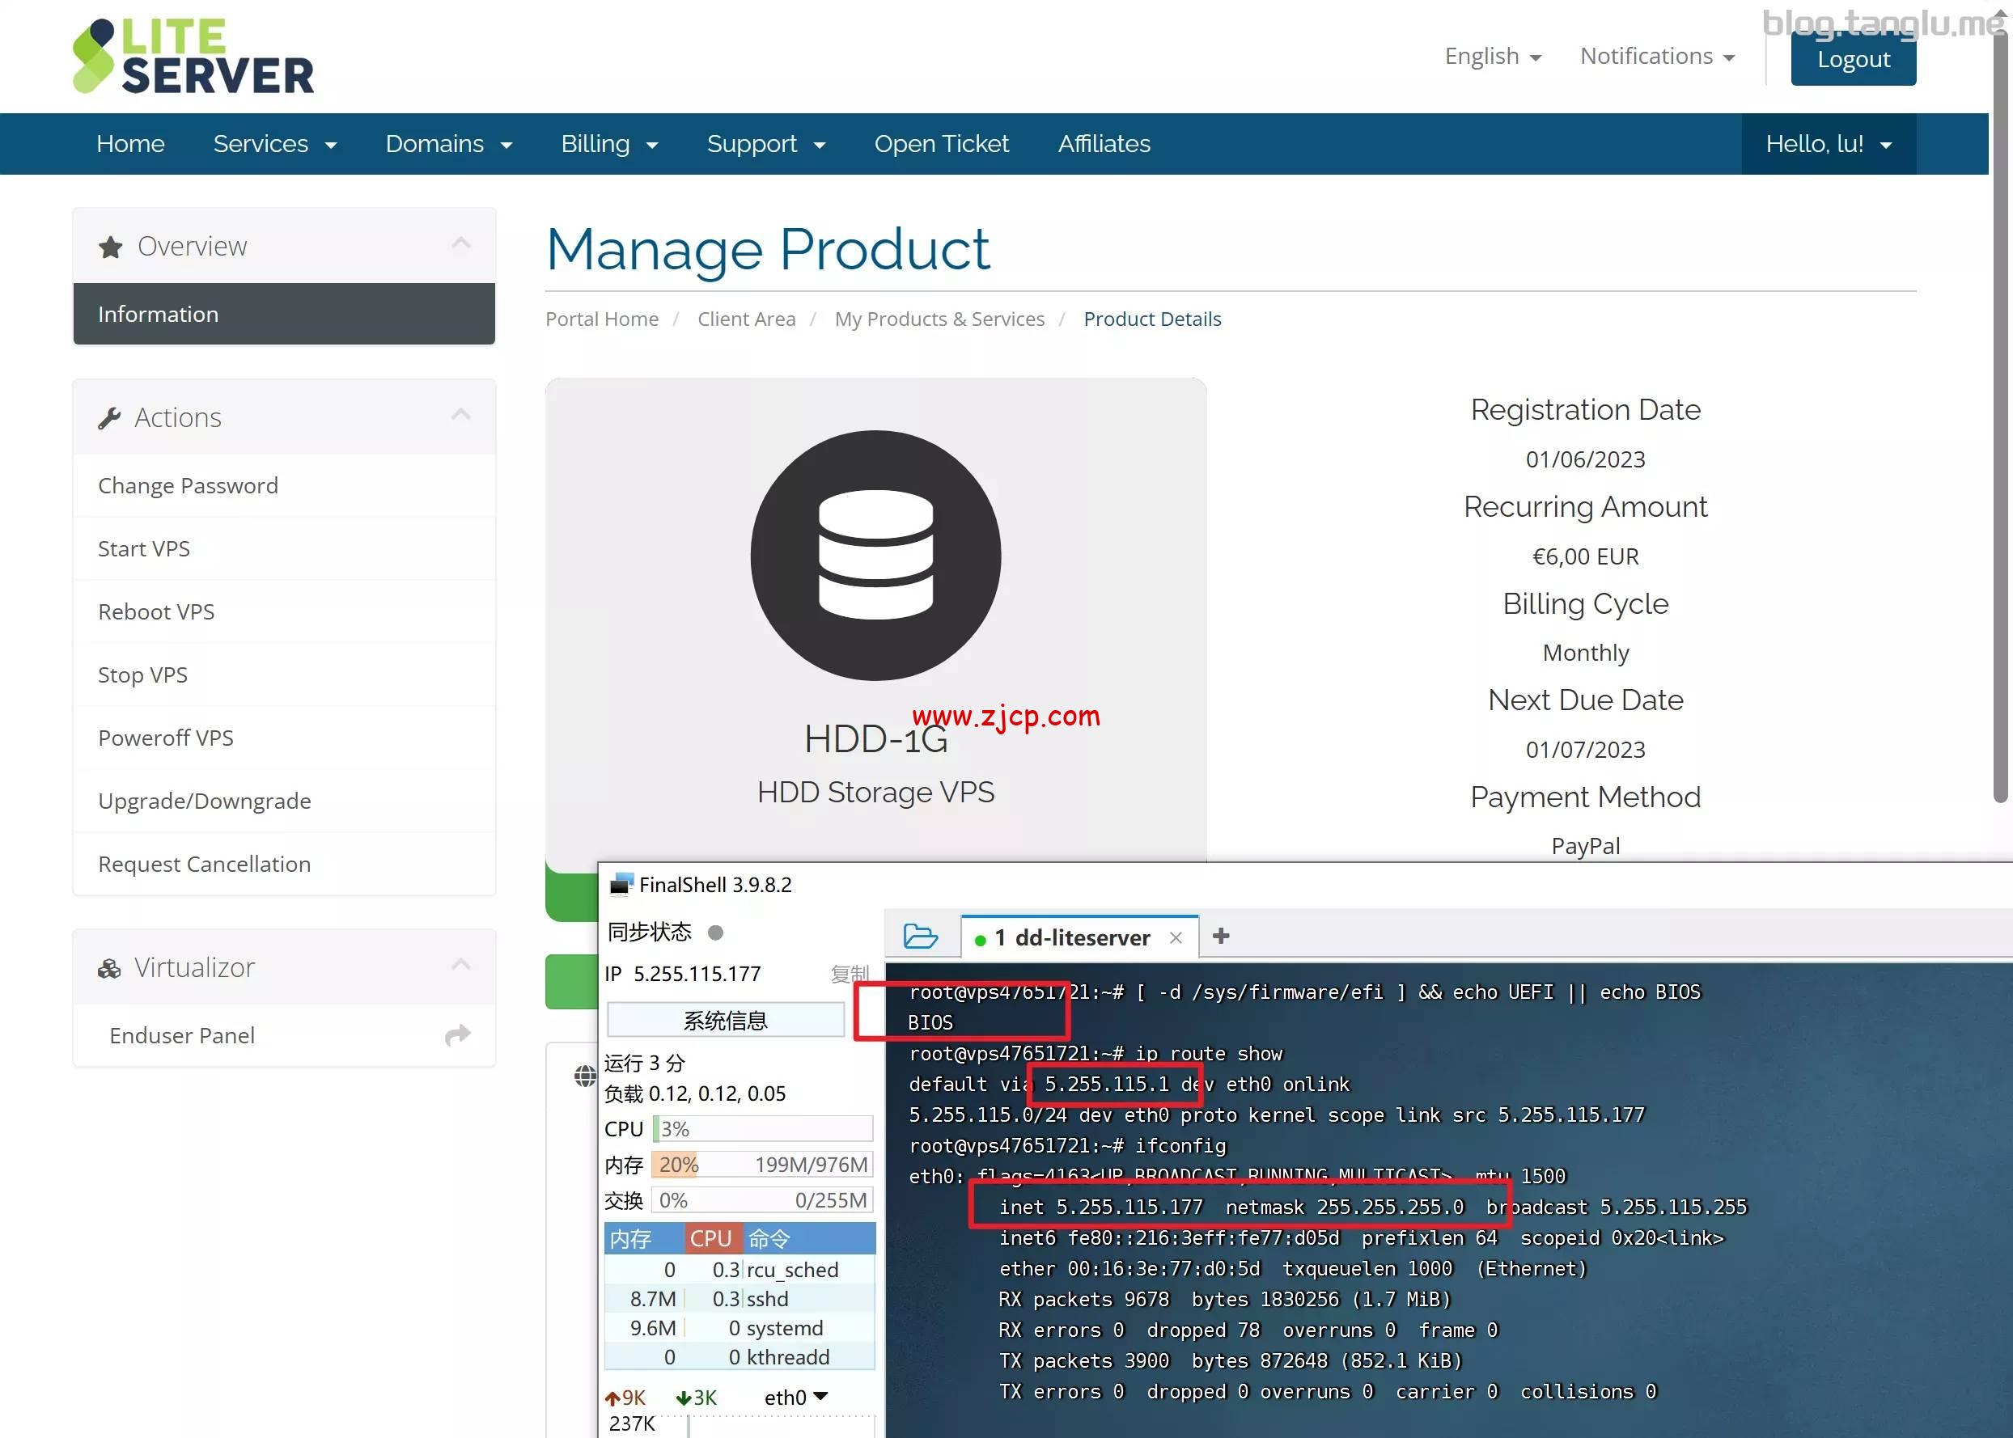Click the Enduser Panel share arrow icon
Screen dimensions: 2013x1438
457,1035
